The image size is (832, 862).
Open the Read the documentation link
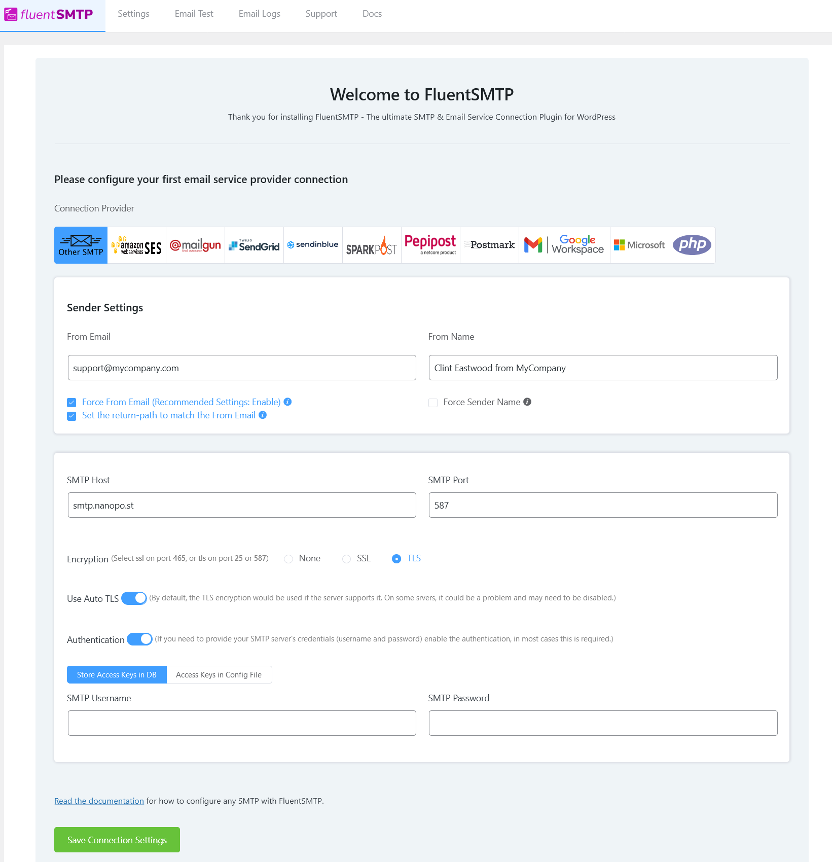99,801
